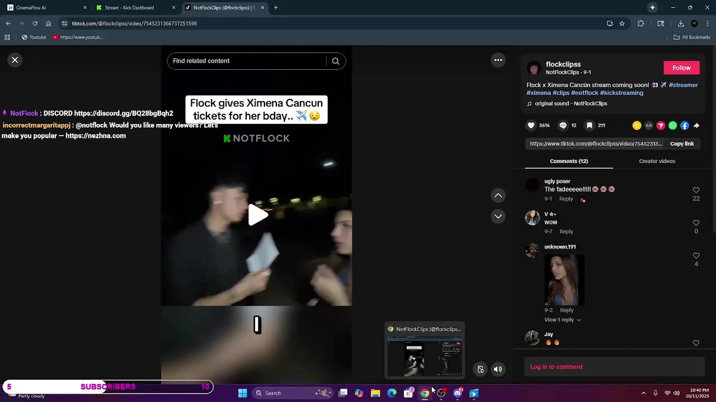This screenshot has width=716, height=402.
Task: Bookmark this page with the star icon
Action: pyautogui.click(x=622, y=23)
